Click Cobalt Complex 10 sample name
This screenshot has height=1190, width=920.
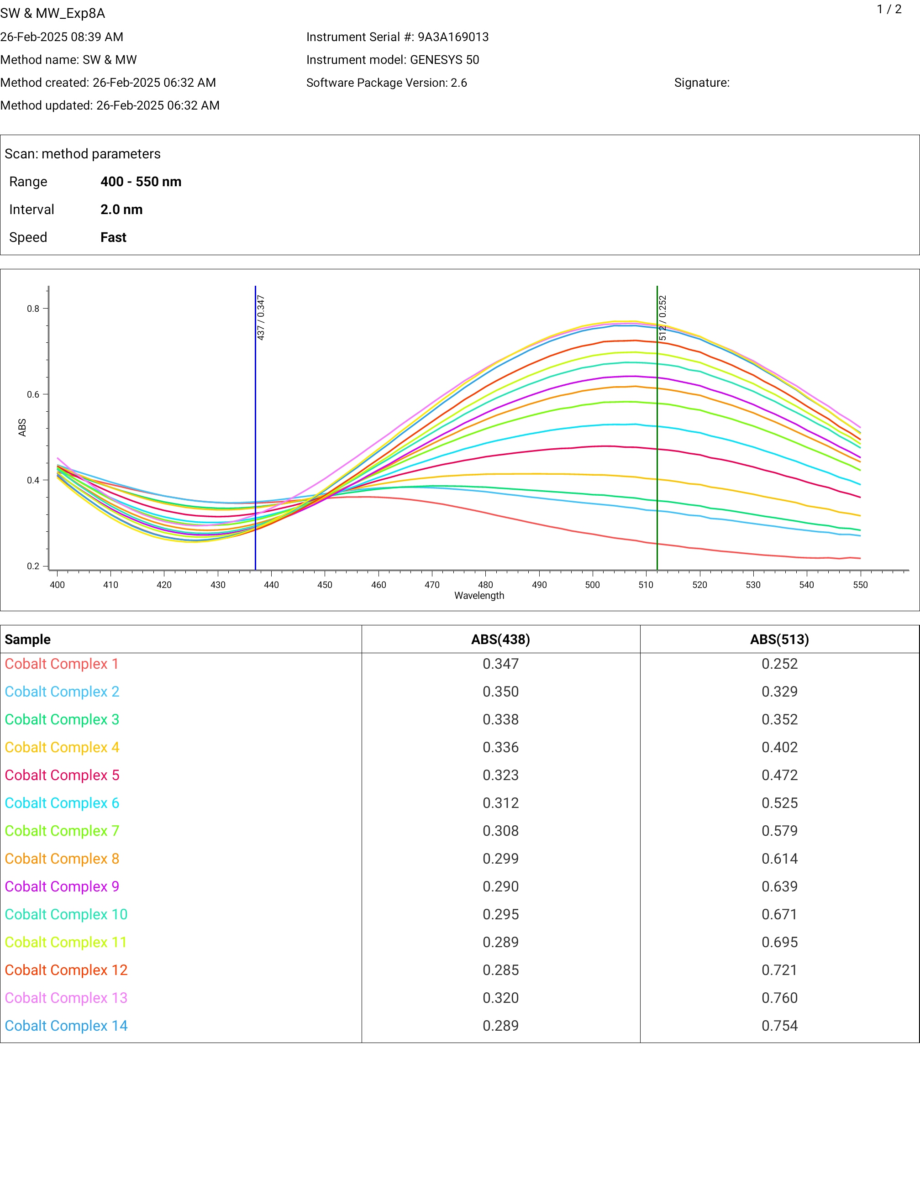[66, 914]
